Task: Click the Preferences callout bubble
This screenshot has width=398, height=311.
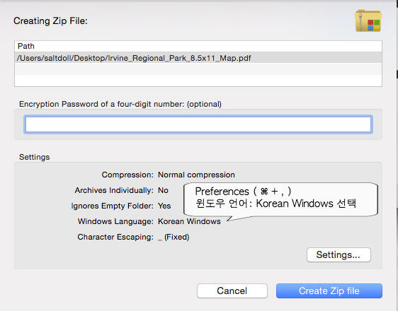Action: pos(280,199)
